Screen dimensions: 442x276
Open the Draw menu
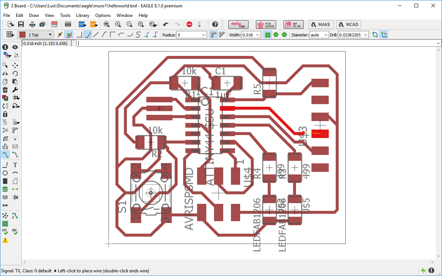tap(34, 15)
